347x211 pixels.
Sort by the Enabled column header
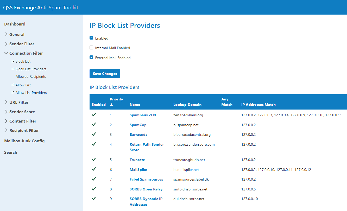[x=99, y=105]
